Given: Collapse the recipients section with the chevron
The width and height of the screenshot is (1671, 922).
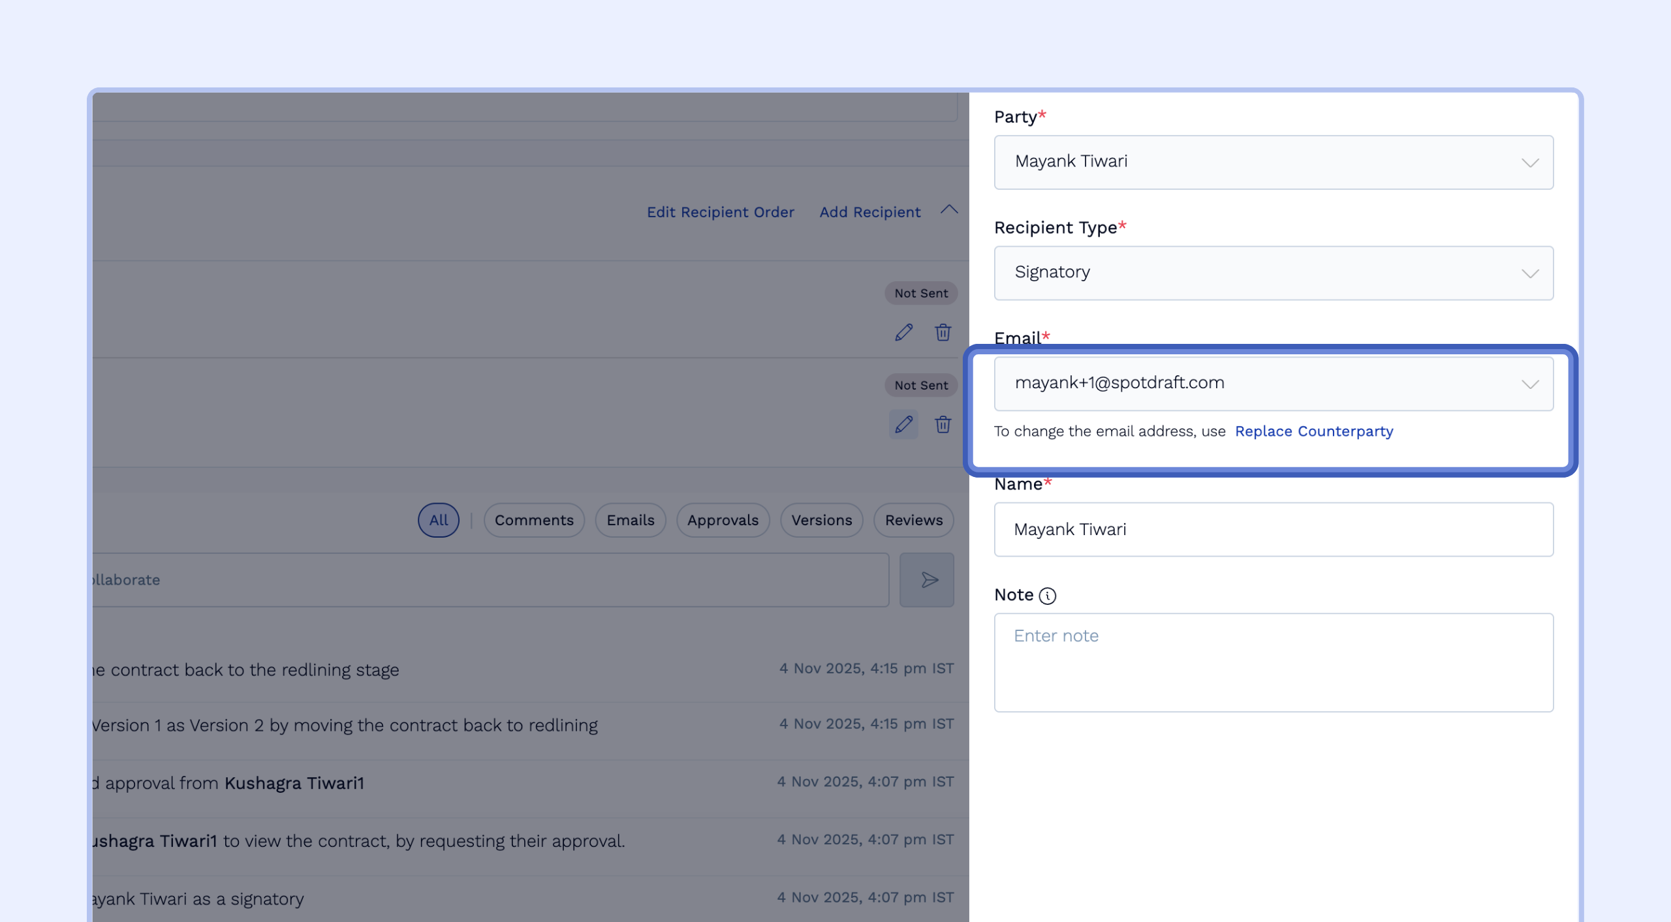Looking at the screenshot, I should (949, 210).
